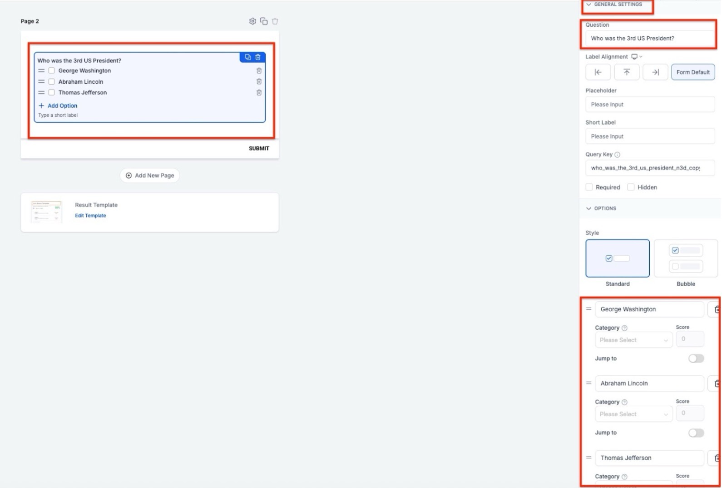Click help icon next to Abraham Lincoln's Category
Image resolution: width=722 pixels, height=488 pixels.
[x=624, y=402]
